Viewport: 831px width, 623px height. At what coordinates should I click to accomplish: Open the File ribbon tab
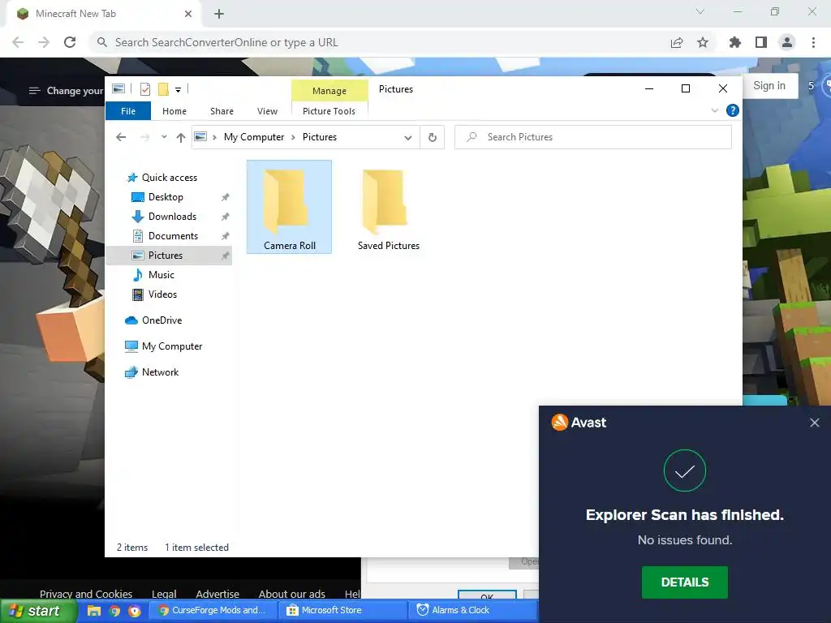[128, 110]
